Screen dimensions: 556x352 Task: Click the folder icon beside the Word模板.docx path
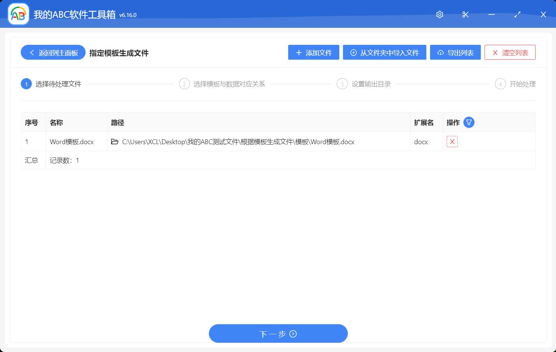point(115,142)
